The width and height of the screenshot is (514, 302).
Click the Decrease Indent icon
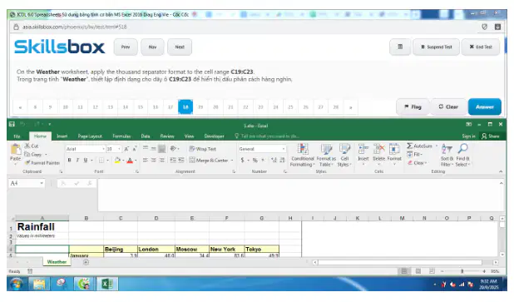[x=173, y=160]
